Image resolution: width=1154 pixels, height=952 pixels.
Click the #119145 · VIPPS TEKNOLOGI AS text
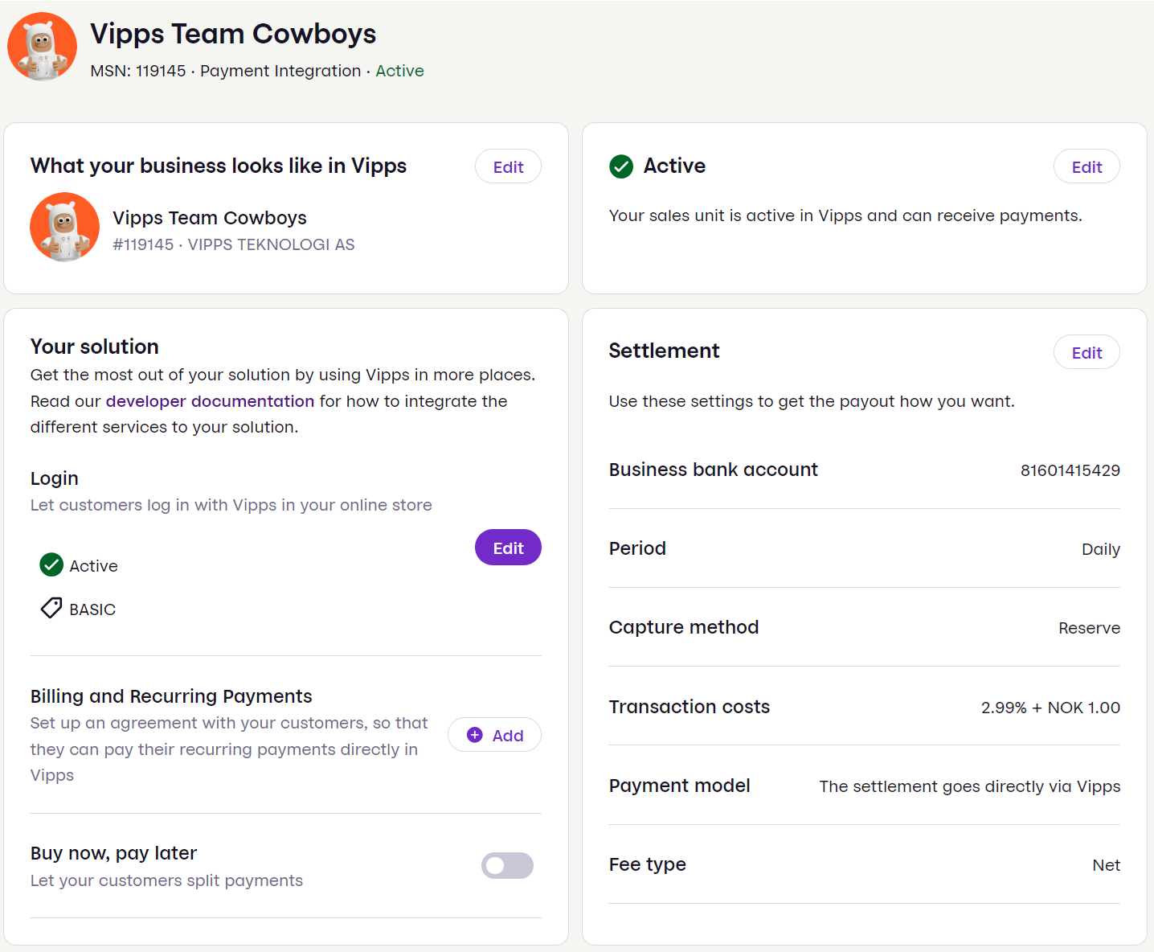point(234,244)
